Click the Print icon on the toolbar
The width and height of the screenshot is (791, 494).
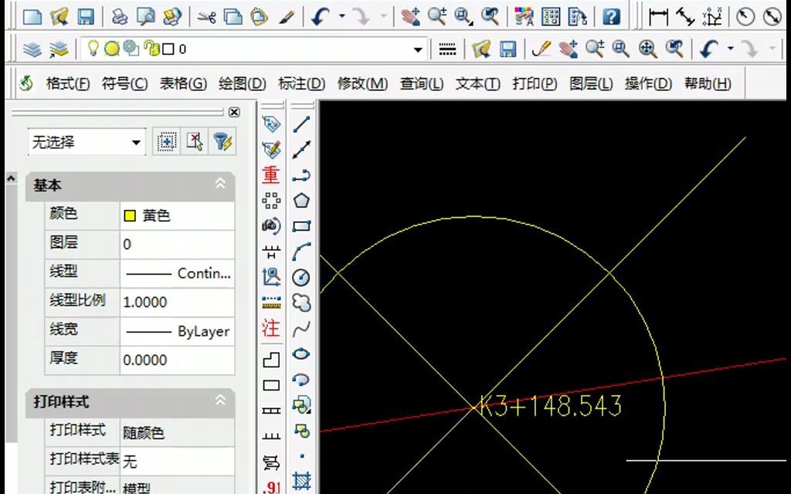(x=121, y=15)
